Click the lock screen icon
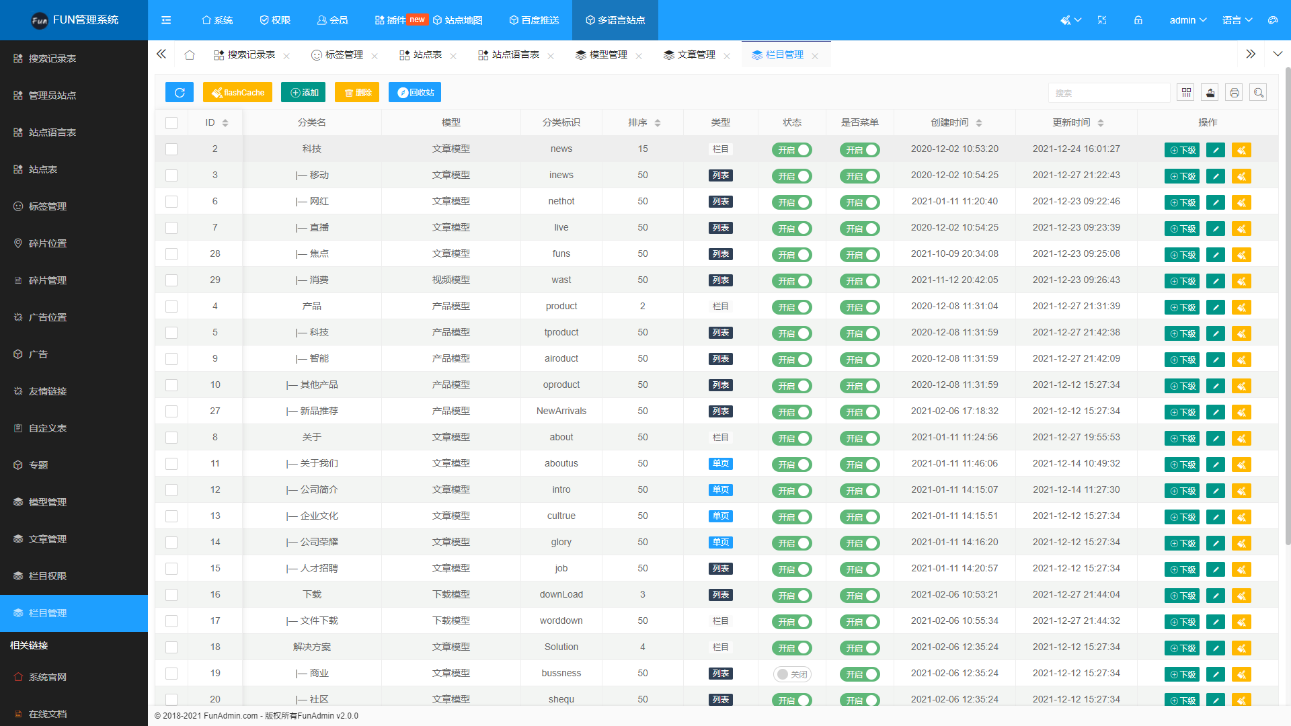1291x726 pixels. click(1138, 20)
